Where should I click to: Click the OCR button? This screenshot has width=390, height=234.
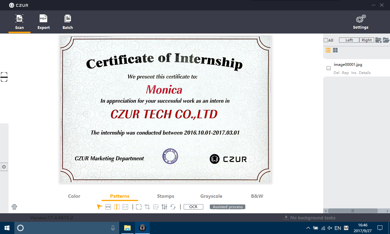[x=193, y=207]
